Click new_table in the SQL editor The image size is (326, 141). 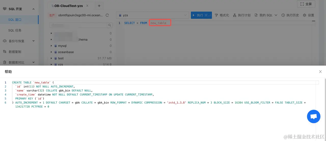tap(158, 23)
